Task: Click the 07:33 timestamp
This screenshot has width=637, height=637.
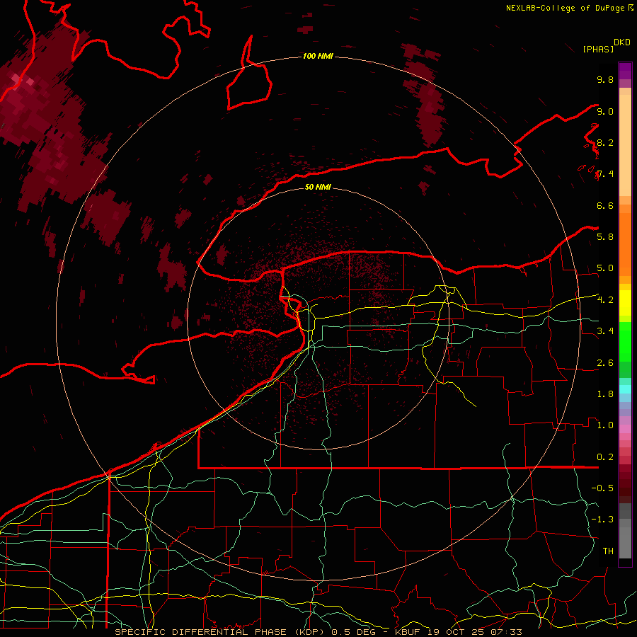Action: tap(506, 632)
